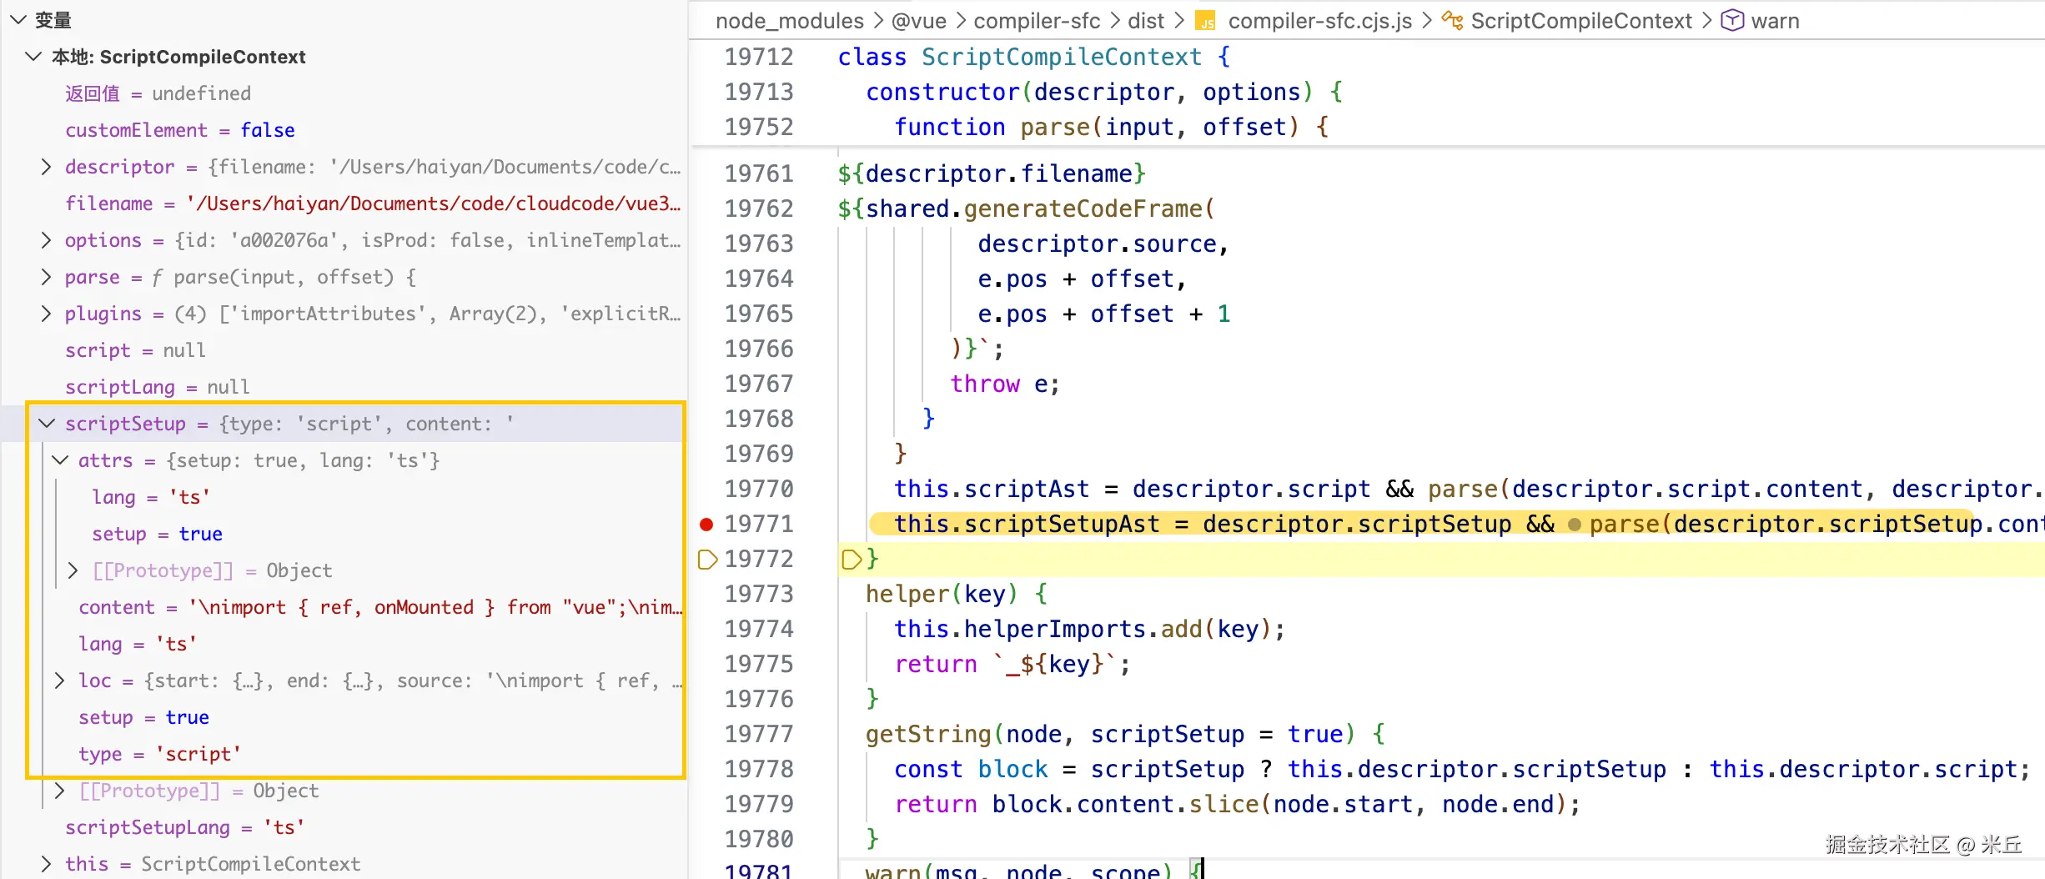
Task: Click the current-execution arrow marker at line 19772
Action: (x=706, y=560)
